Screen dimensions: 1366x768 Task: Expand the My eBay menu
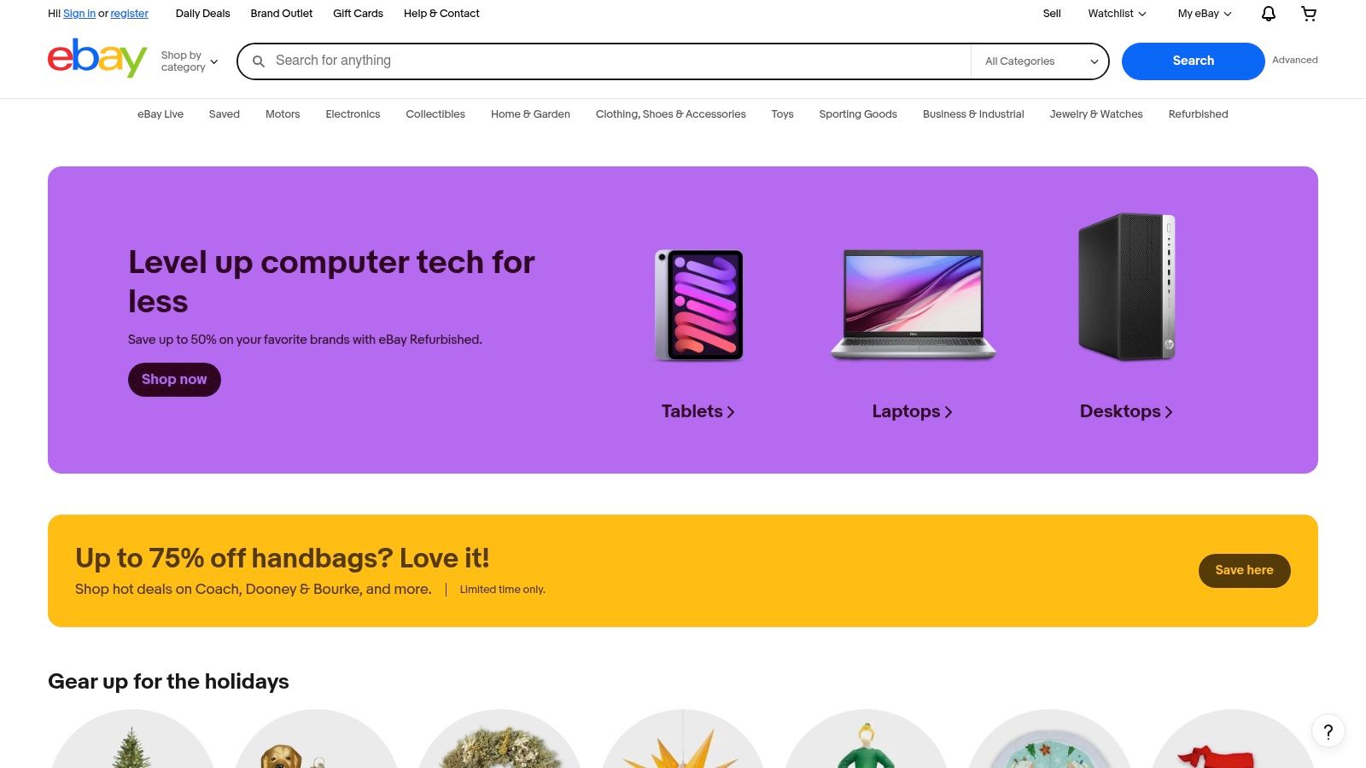[1205, 14]
